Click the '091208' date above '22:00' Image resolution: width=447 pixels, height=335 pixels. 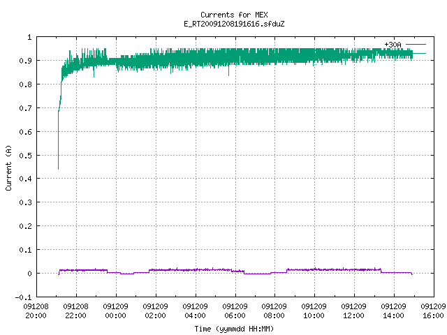pos(75,306)
